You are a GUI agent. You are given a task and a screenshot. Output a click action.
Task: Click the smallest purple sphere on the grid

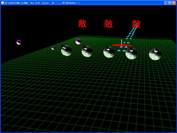point(53,48)
